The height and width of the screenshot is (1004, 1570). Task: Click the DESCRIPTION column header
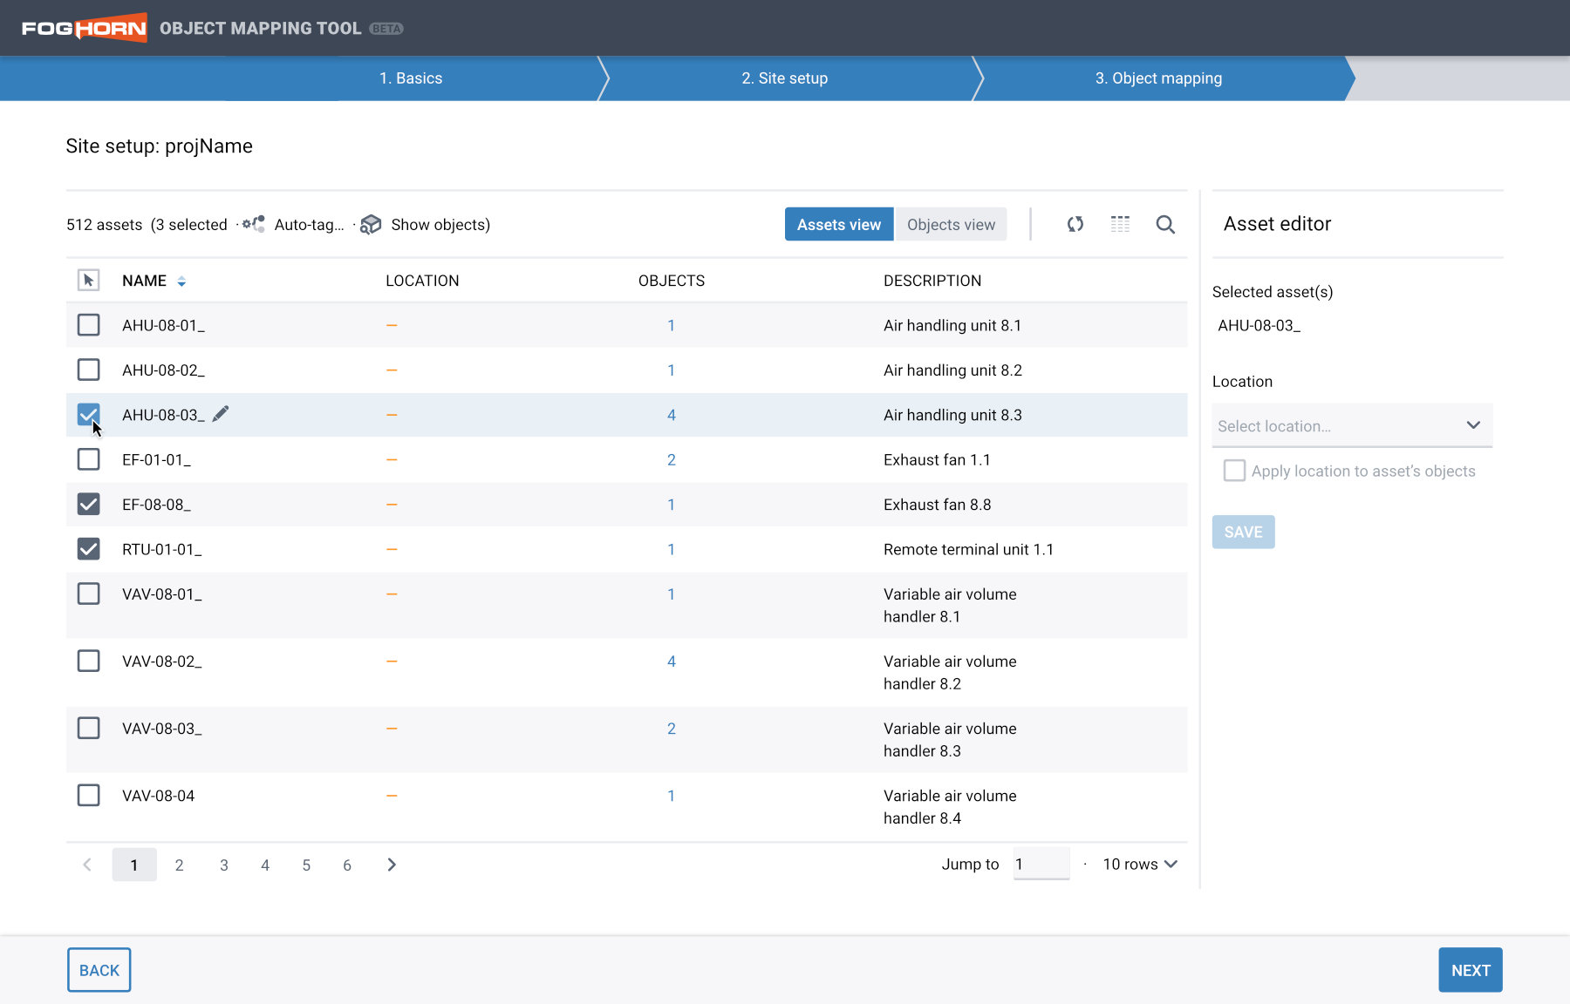[932, 281]
